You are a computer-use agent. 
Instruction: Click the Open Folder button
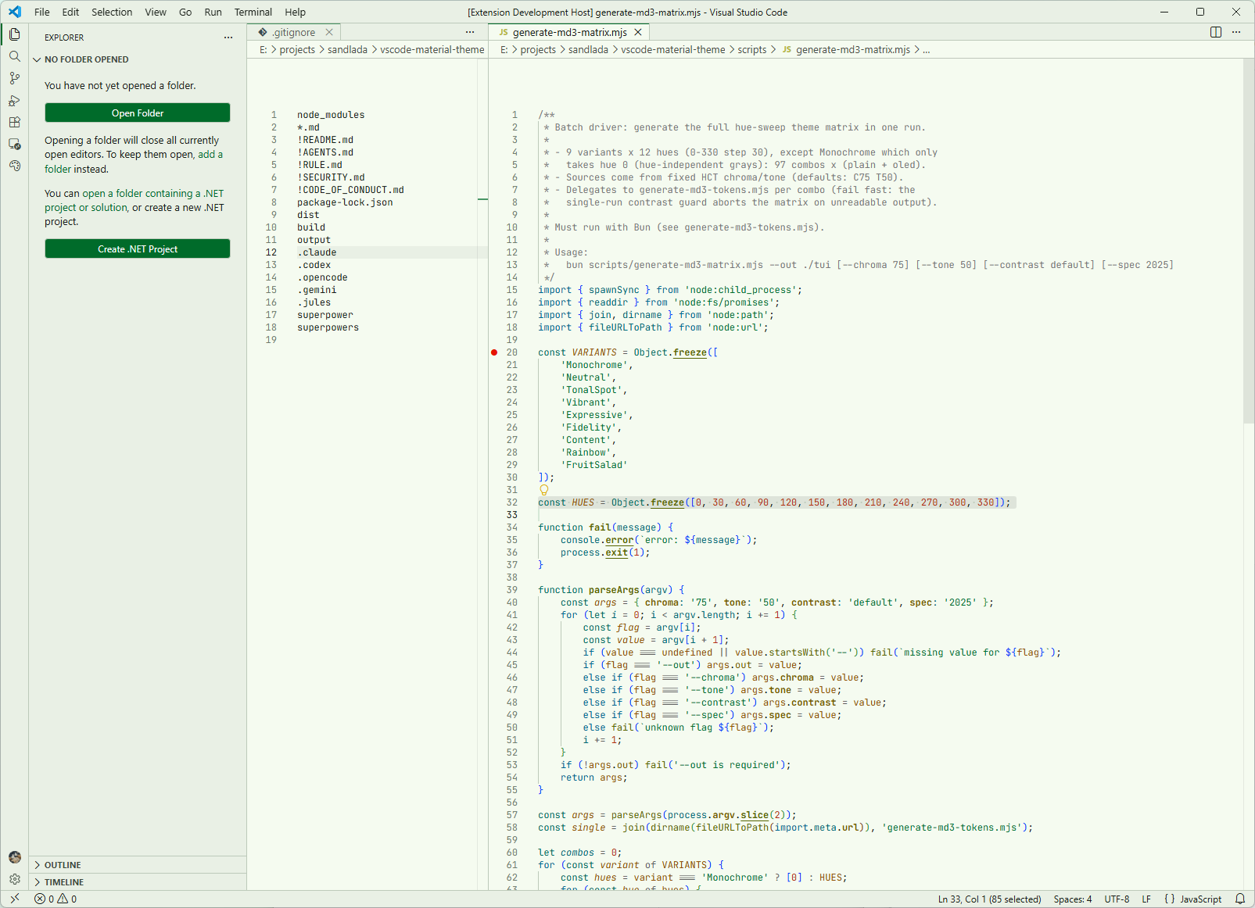click(138, 113)
